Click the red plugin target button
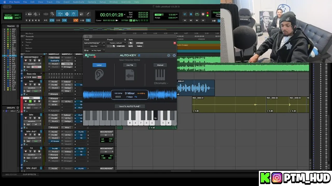This screenshot has width=332, height=186. point(175,43)
